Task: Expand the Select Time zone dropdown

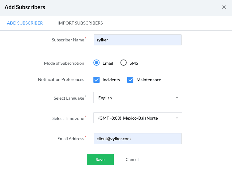Action: click(x=138, y=118)
